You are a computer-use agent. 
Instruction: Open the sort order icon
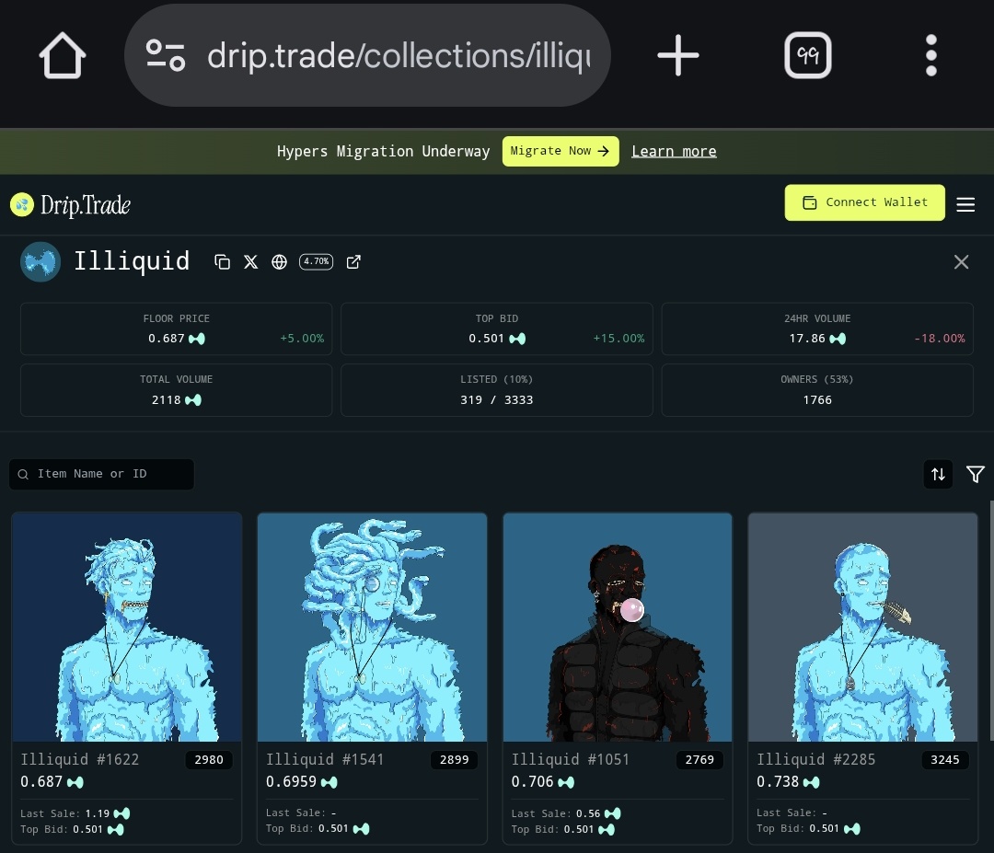938,474
